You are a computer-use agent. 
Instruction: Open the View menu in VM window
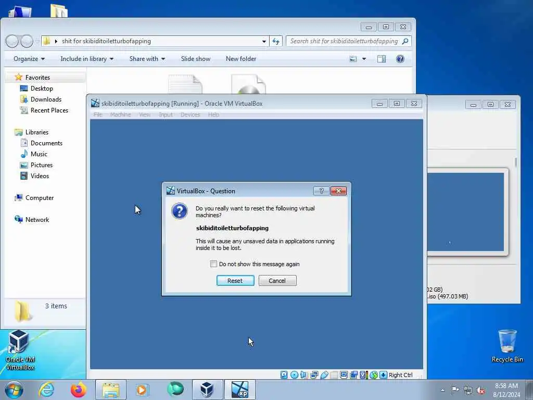[145, 115]
